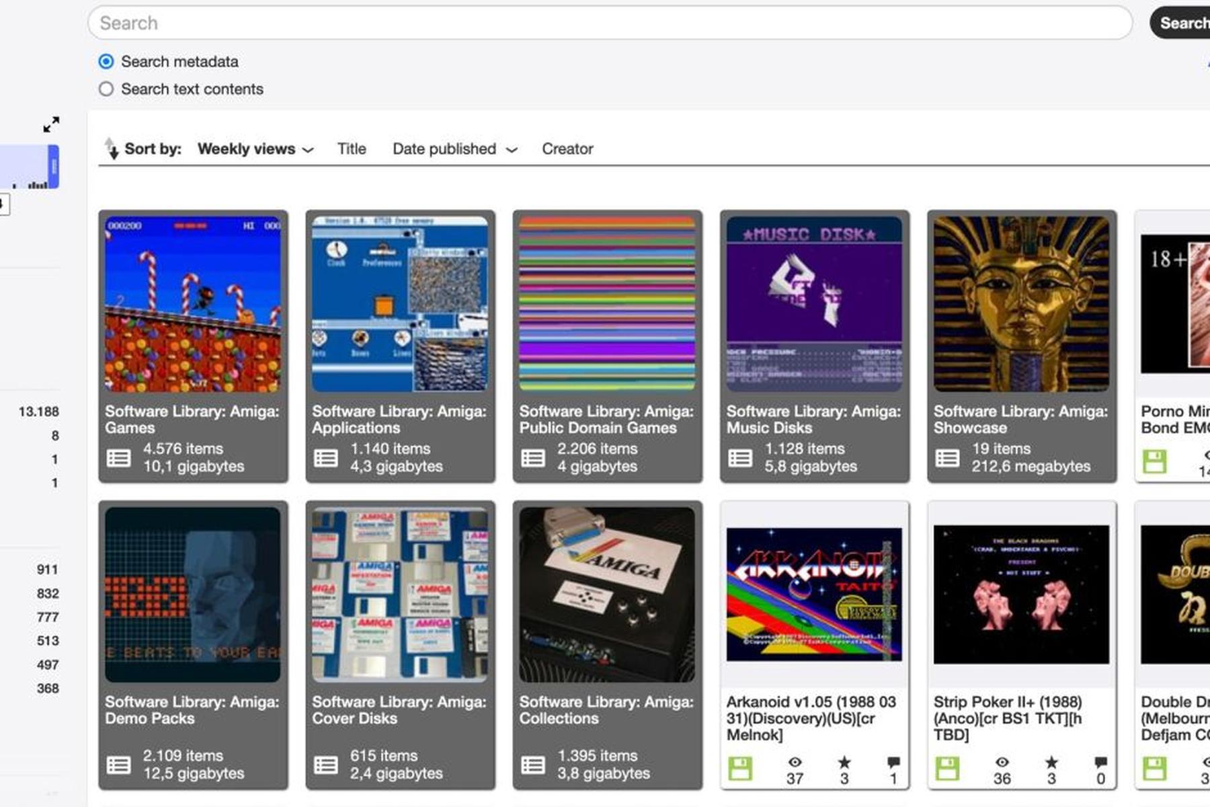This screenshot has width=1210, height=807.
Task: Open the Workbench screenshot thumbnail for Applications
Action: 400,304
